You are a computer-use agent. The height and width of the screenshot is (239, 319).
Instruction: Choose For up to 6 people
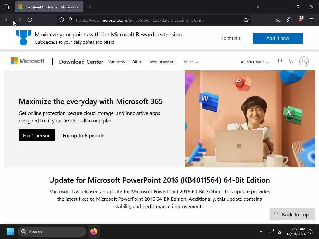(x=83, y=136)
